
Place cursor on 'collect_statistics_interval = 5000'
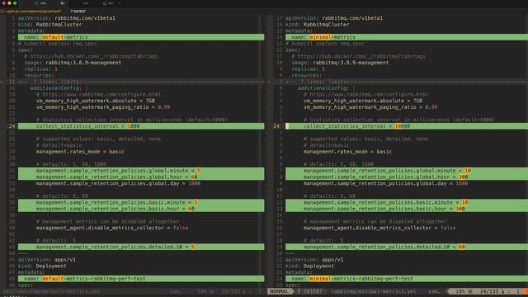click(141, 126)
